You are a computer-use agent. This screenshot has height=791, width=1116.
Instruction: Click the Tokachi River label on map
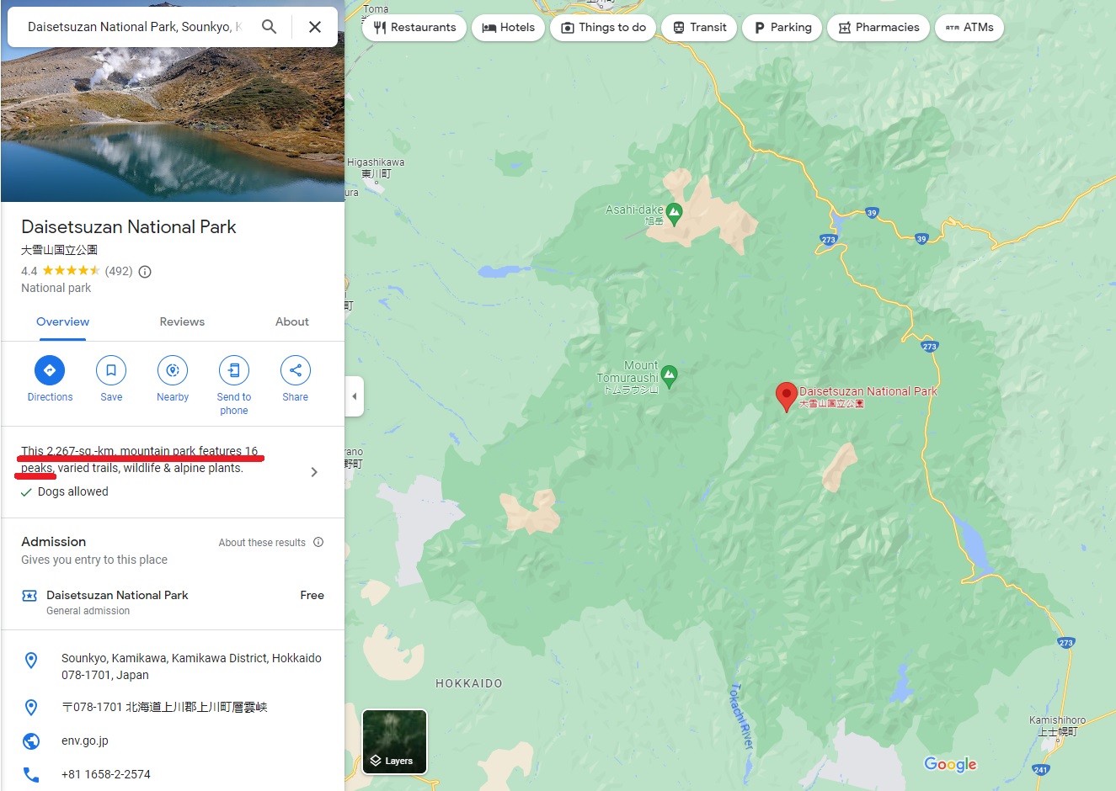point(740,716)
